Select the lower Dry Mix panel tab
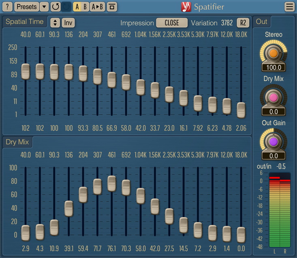Viewport: 297px width, 258px height. [x=17, y=142]
